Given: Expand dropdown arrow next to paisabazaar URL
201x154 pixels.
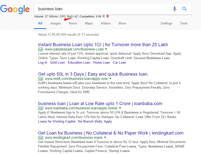Looking at the screenshot, I should tap(106, 49).
